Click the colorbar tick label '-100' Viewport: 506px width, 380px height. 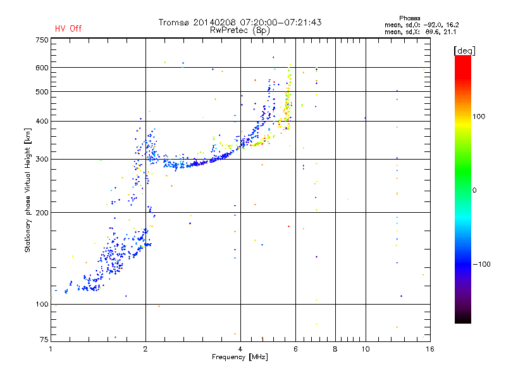point(481,264)
